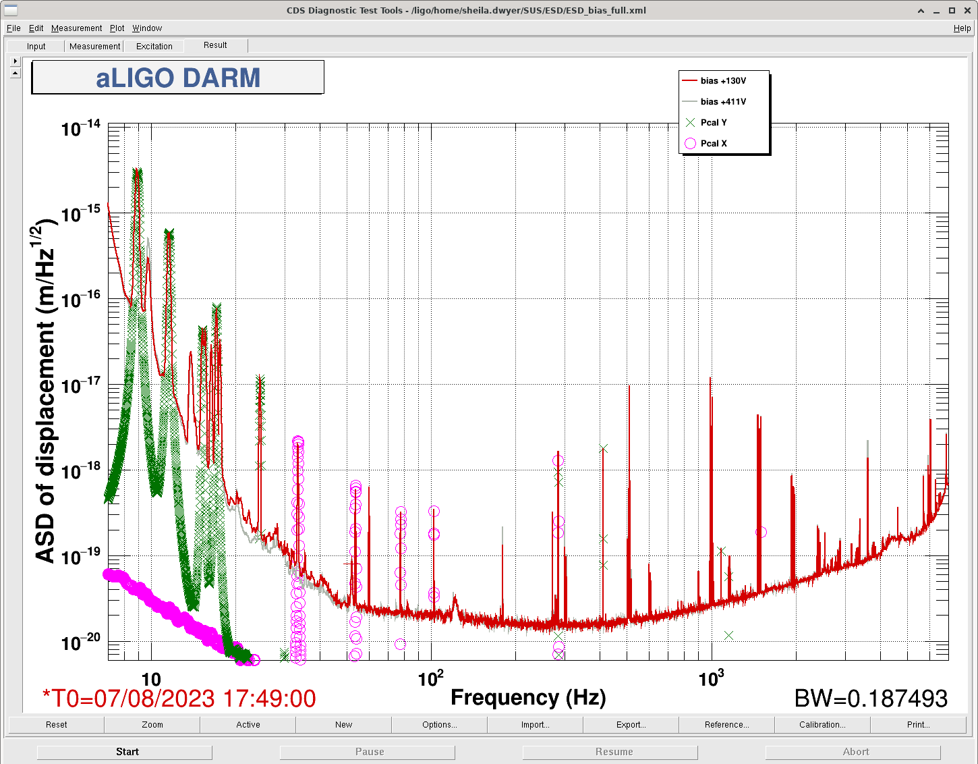The height and width of the screenshot is (764, 978).
Task: Click the red bias +130V legend line
Action: pyautogui.click(x=689, y=81)
